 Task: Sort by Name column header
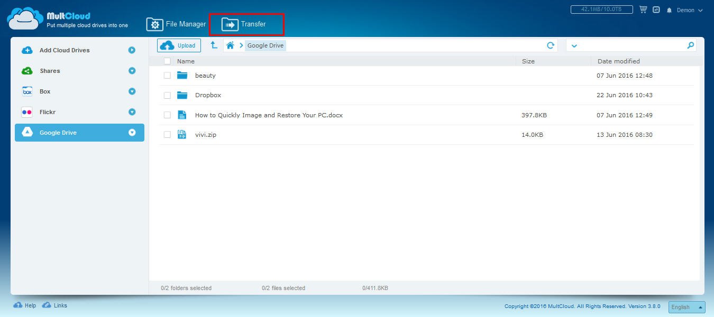(186, 61)
